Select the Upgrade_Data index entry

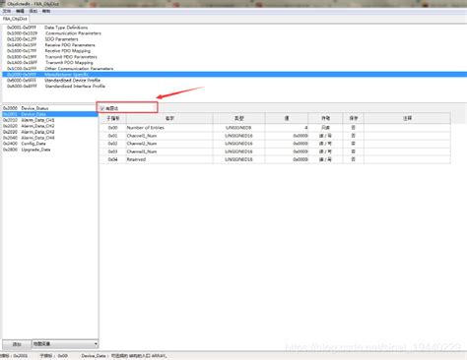(x=27, y=150)
